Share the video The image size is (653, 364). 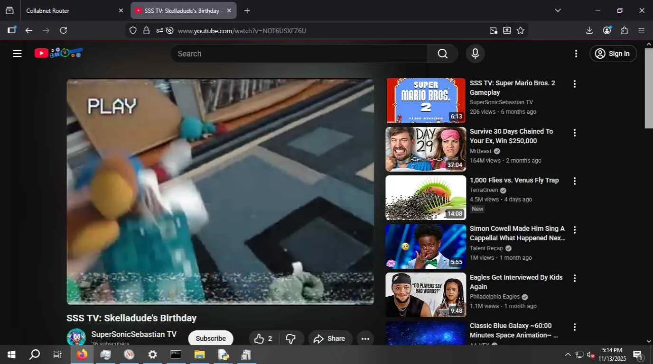pos(329,338)
